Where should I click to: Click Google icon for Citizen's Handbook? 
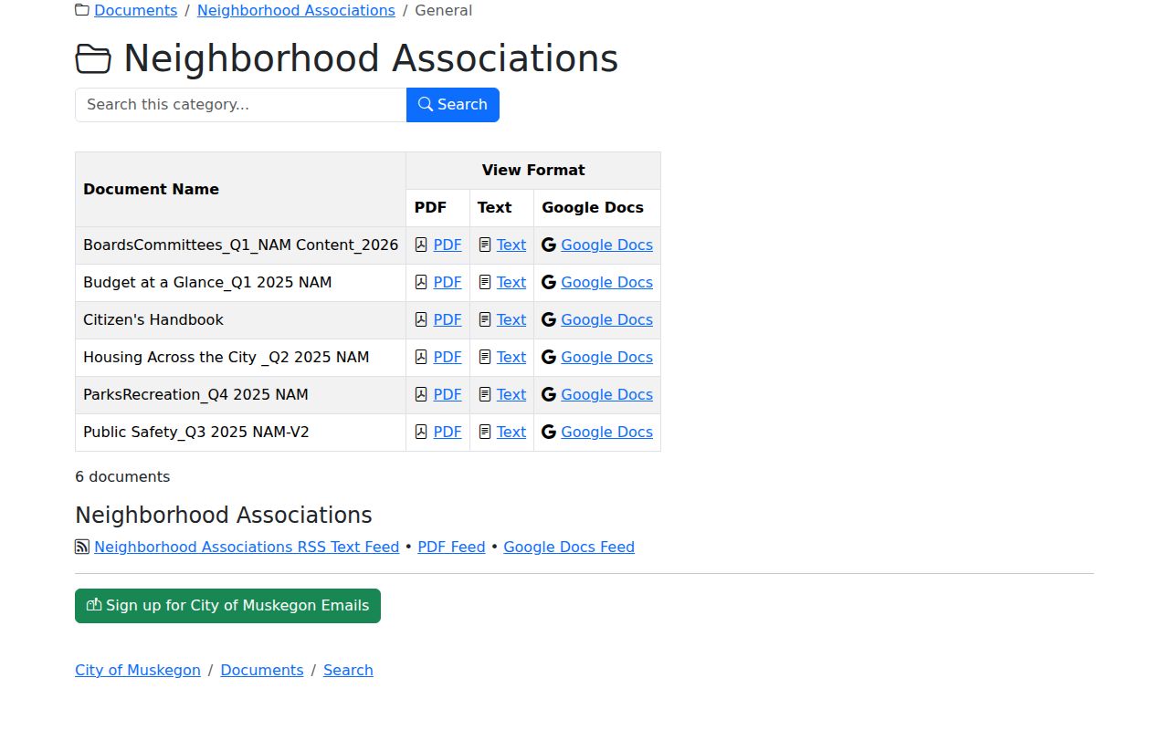click(x=549, y=319)
